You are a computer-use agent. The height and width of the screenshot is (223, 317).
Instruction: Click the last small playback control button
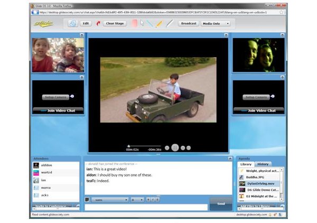(x=189, y=148)
